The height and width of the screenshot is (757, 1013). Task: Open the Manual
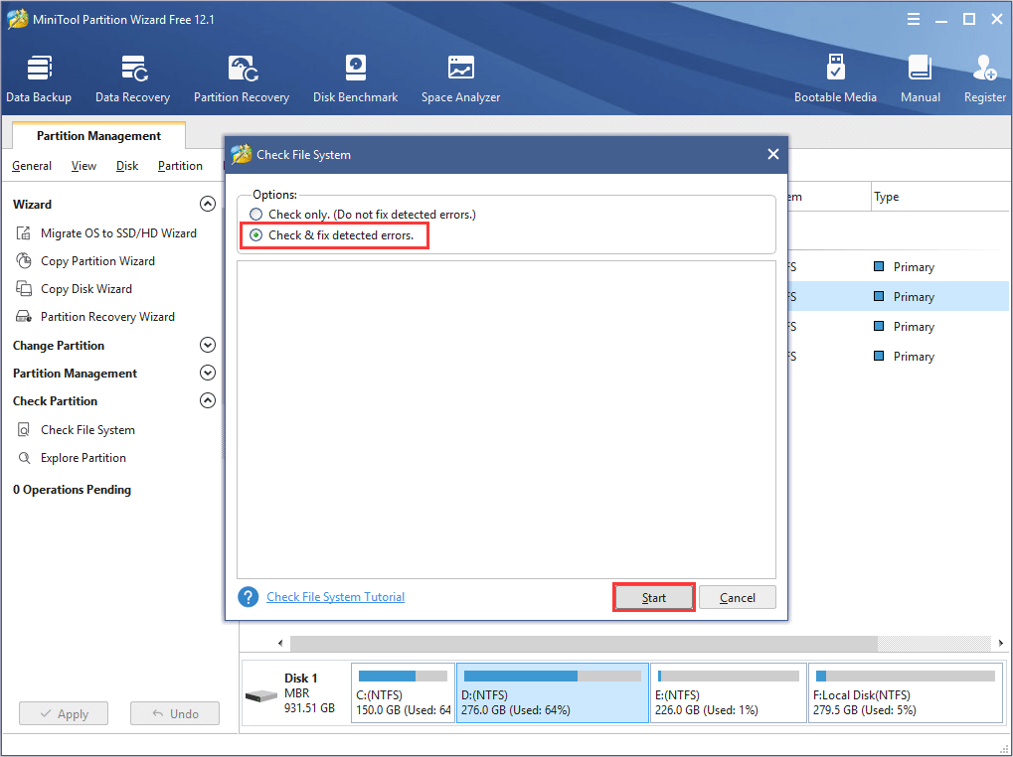(920, 78)
